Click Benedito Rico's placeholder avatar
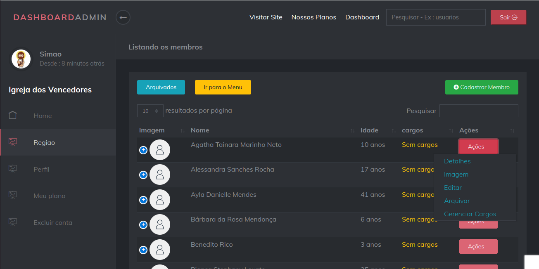The width and height of the screenshot is (539, 269). (160, 250)
